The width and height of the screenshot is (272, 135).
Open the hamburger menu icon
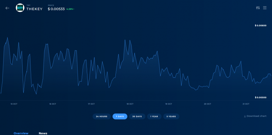[265, 8]
